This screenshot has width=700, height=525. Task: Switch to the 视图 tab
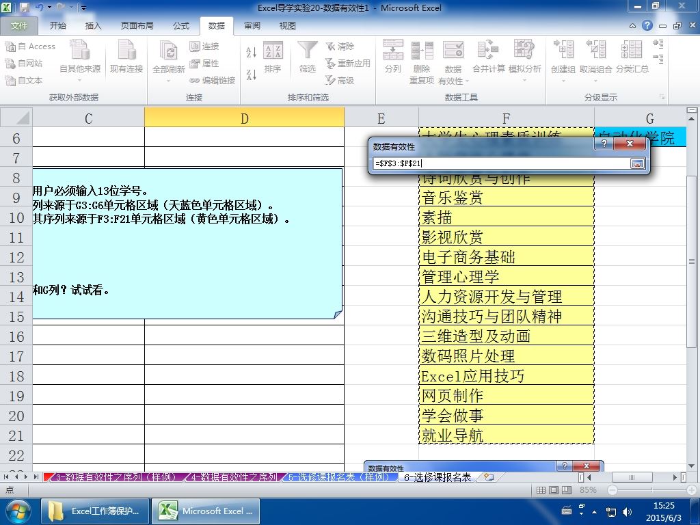click(x=288, y=26)
